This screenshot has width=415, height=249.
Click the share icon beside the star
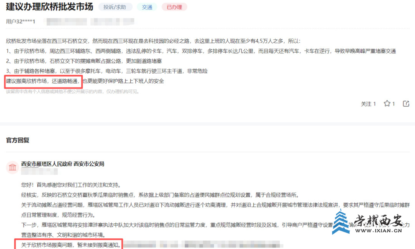click(406, 104)
